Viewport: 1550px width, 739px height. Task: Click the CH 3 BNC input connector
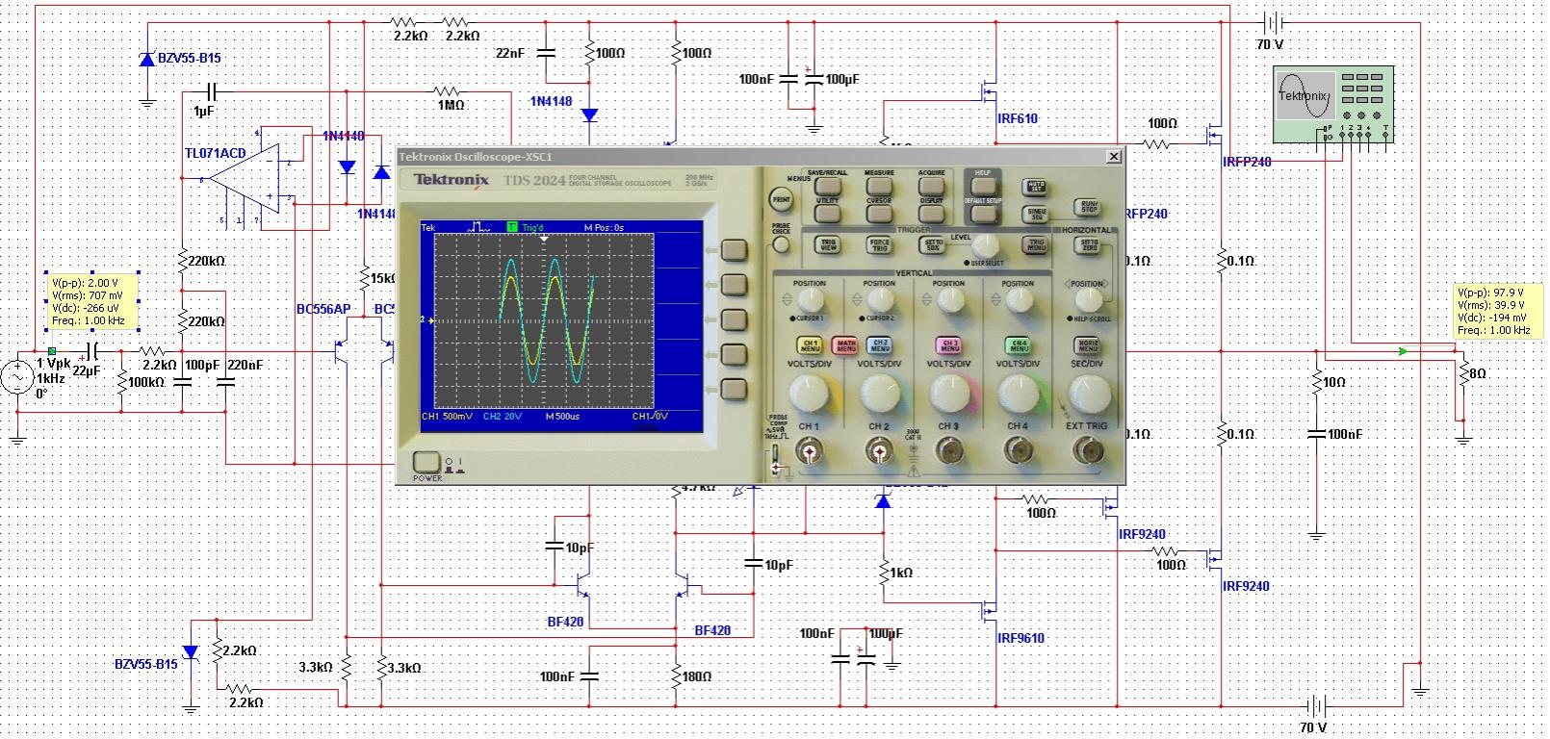point(949,449)
